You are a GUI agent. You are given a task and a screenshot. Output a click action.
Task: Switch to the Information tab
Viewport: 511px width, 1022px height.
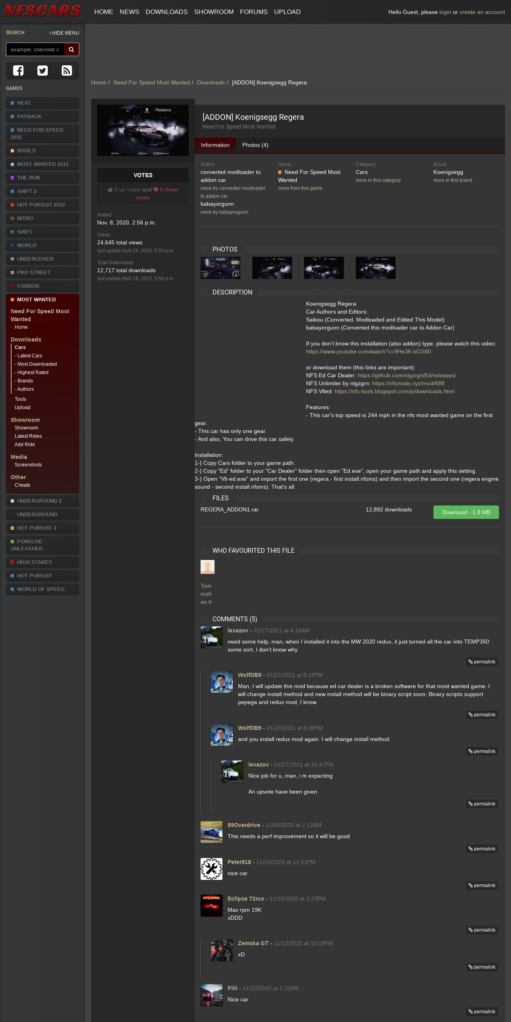click(215, 145)
